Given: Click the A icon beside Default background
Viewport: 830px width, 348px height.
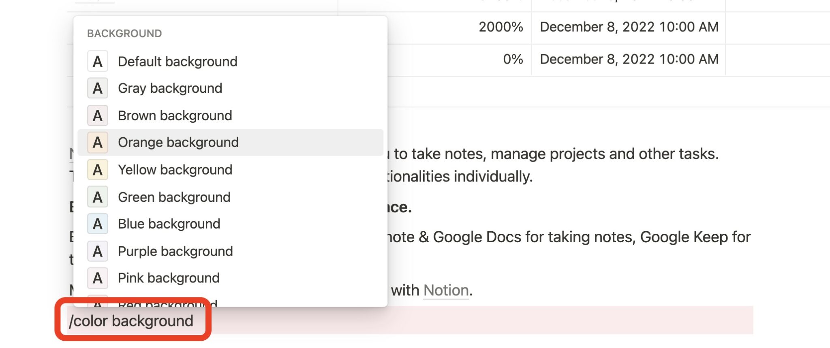Looking at the screenshot, I should pos(97,62).
